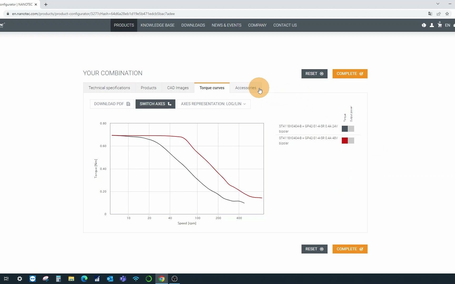Click the site lock icon in address bar
This screenshot has height=284, width=455.
click(8, 14)
